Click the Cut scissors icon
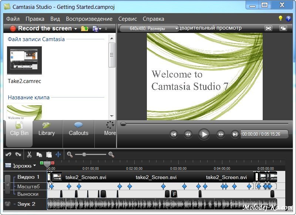Screen dimensions: 296x215 click(x=29, y=155)
